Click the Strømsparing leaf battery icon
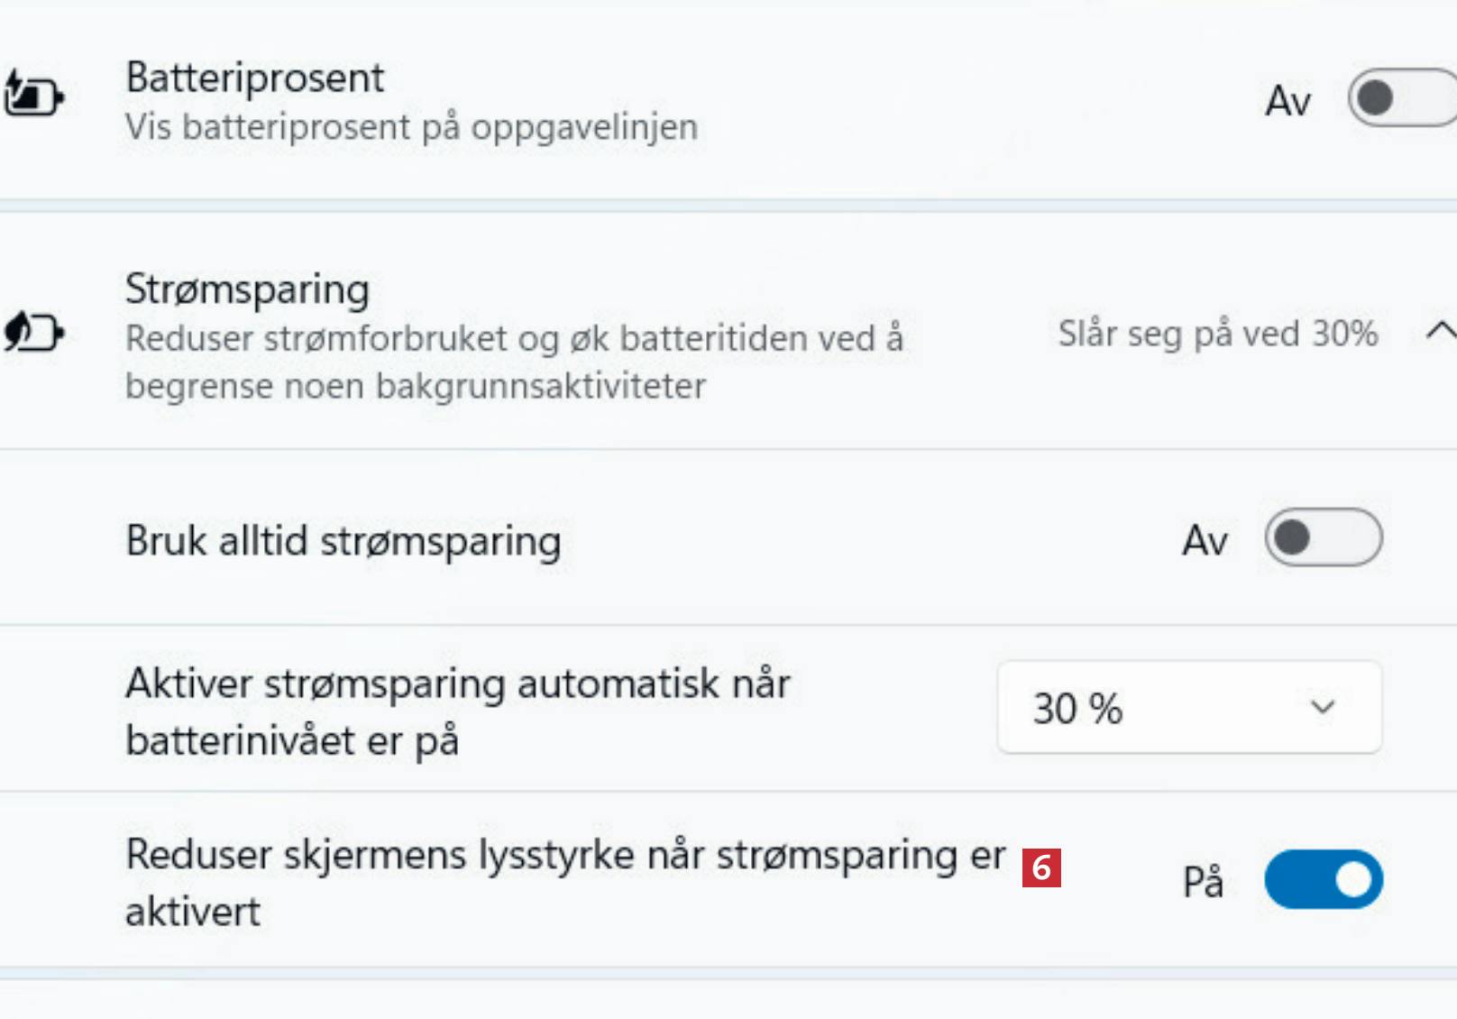 [33, 333]
